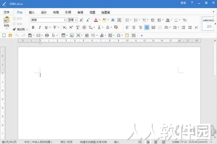Switch to the 引用 tab
Viewport: 217px width, 144px height.
click(x=68, y=12)
